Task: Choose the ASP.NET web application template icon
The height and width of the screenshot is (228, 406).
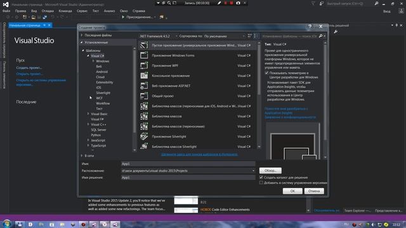Action: [x=144, y=85]
